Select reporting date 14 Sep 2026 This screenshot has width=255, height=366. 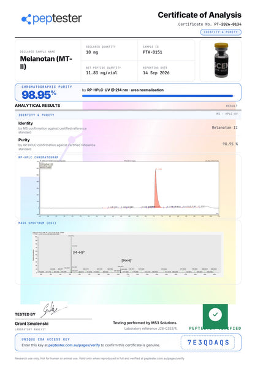pyautogui.click(x=156, y=73)
